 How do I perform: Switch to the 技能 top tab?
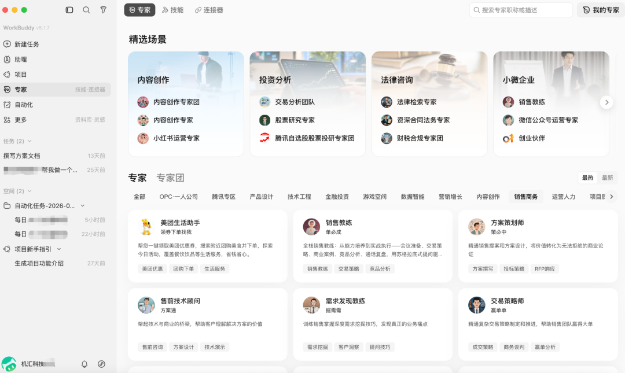click(x=172, y=10)
